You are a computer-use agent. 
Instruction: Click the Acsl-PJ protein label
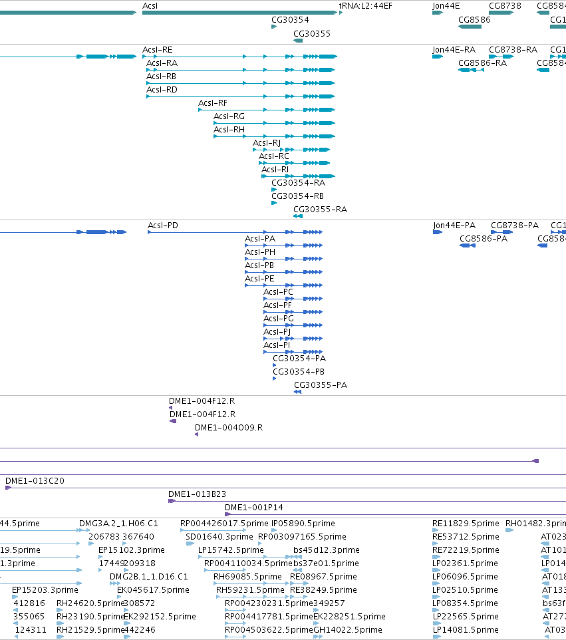pos(277,332)
